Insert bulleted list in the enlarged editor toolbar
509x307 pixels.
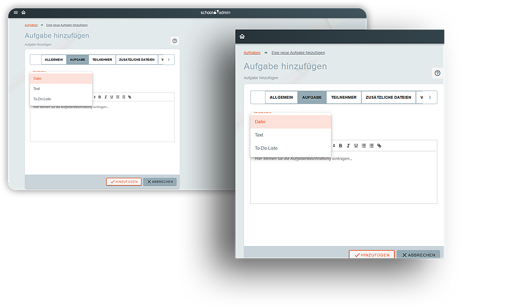click(x=371, y=146)
